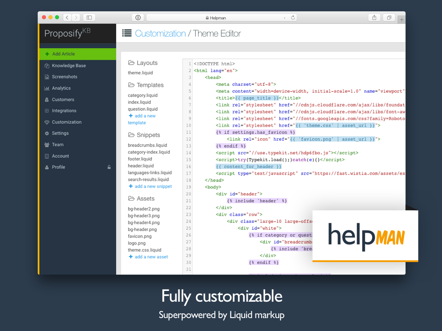
Task: Click add a new asset link
Action: point(148,257)
